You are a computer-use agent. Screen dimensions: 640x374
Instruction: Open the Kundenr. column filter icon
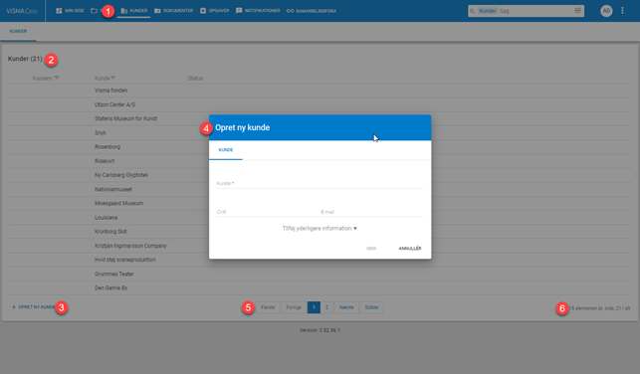57,78
